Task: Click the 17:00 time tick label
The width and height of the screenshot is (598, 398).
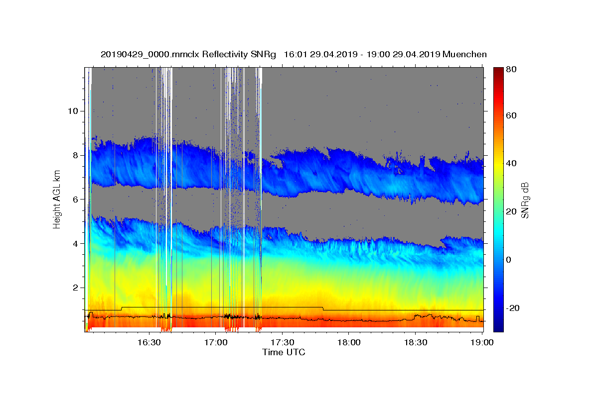Action: tap(216, 343)
